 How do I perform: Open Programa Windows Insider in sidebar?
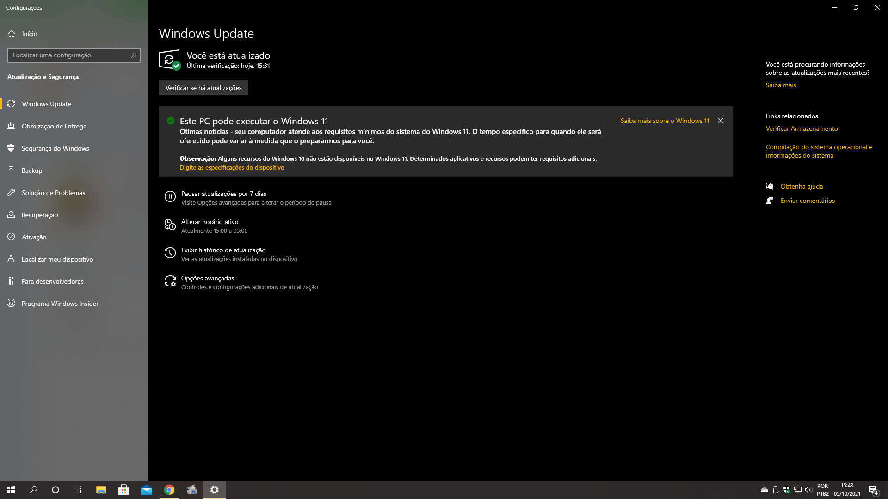coord(74,304)
